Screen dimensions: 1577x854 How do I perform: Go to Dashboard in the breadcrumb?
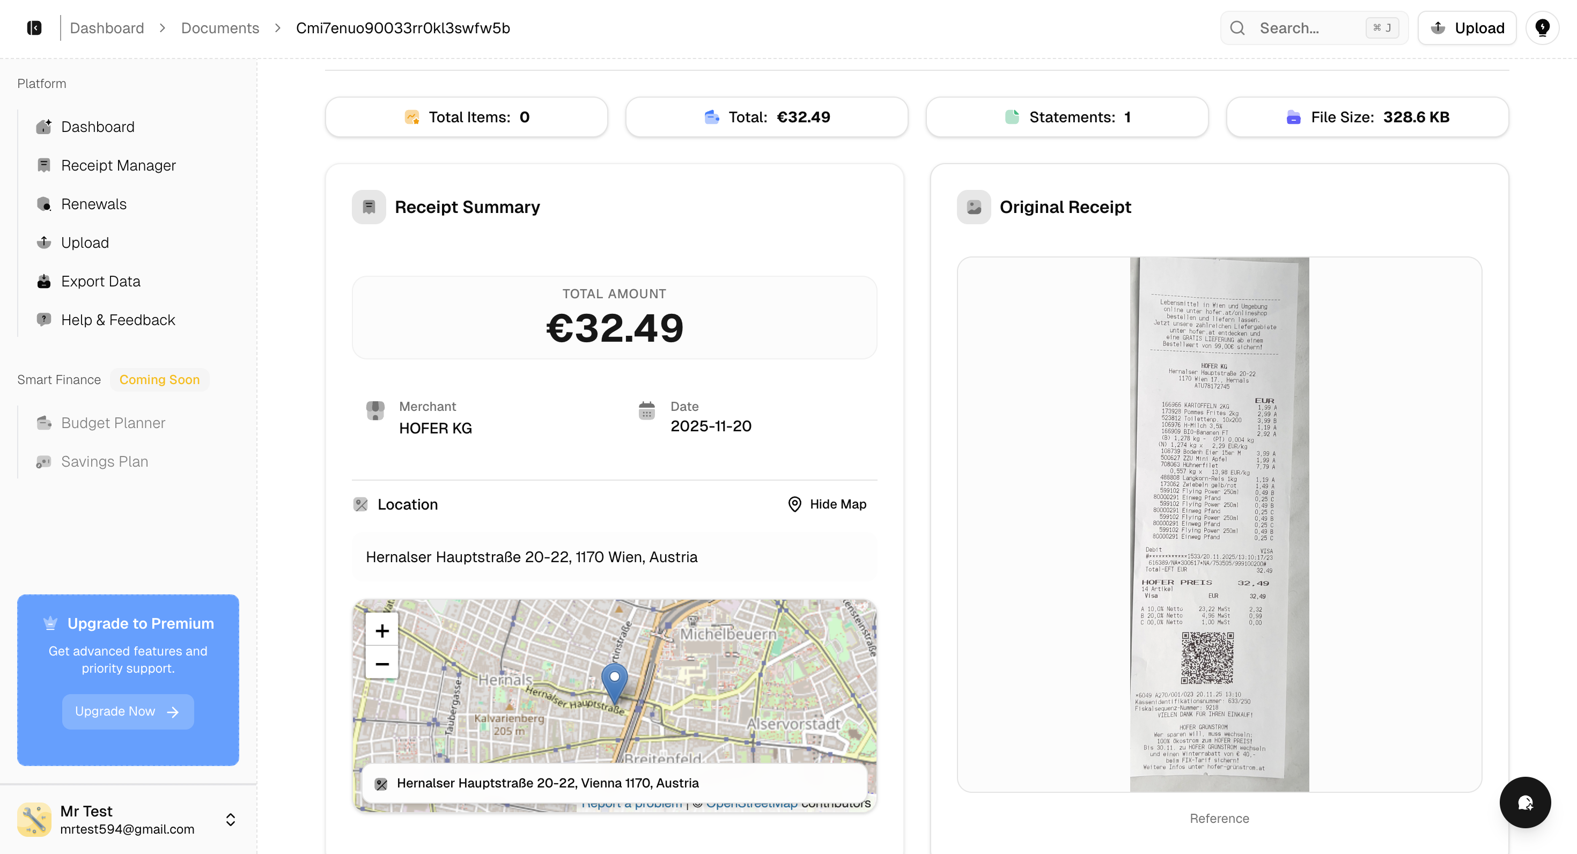pyautogui.click(x=107, y=28)
